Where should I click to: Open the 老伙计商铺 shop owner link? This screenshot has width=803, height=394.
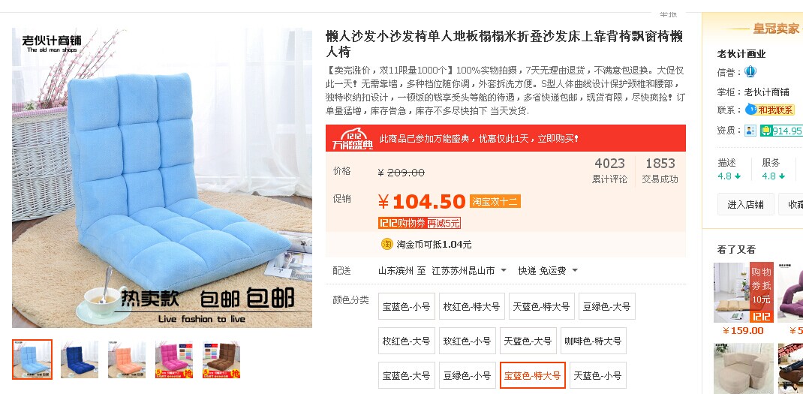click(767, 92)
